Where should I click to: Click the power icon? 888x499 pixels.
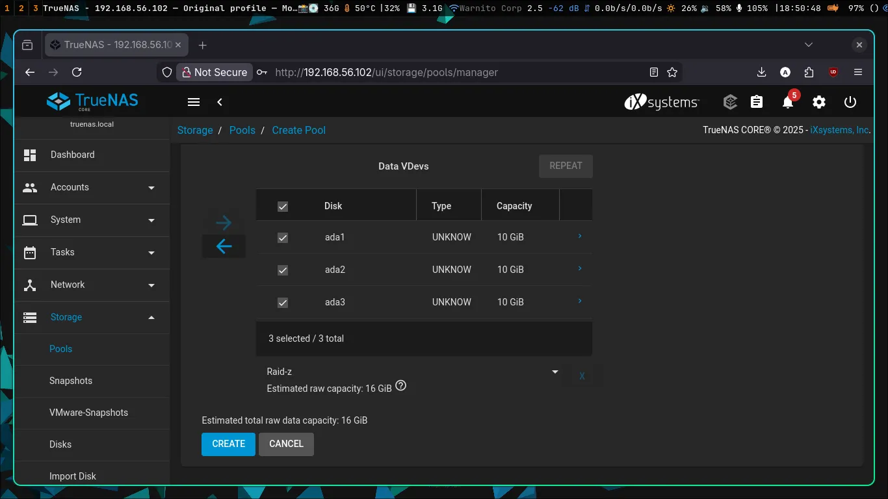click(850, 102)
